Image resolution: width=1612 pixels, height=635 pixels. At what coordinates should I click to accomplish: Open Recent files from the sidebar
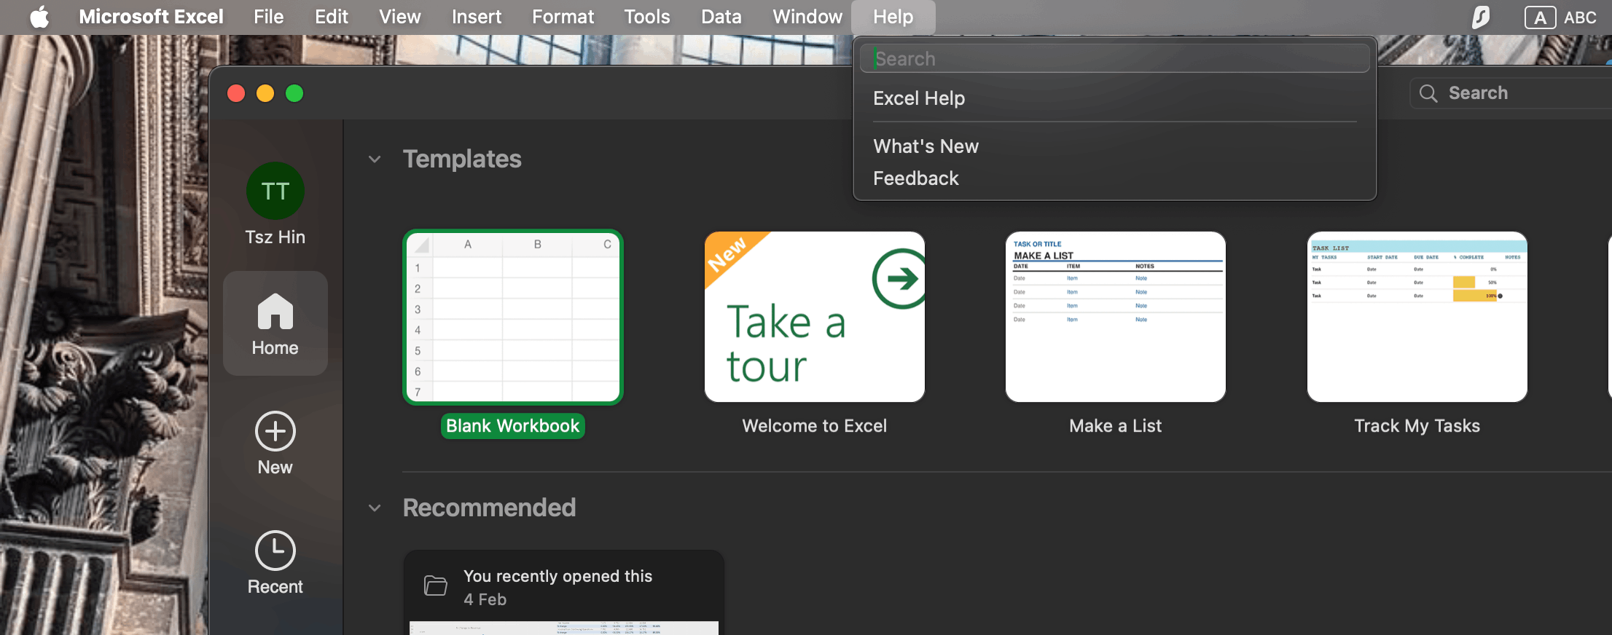click(275, 564)
